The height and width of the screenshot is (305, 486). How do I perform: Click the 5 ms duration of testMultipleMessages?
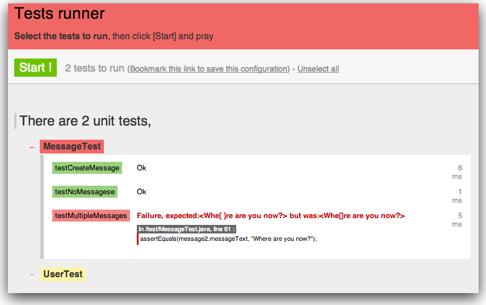coord(457,220)
